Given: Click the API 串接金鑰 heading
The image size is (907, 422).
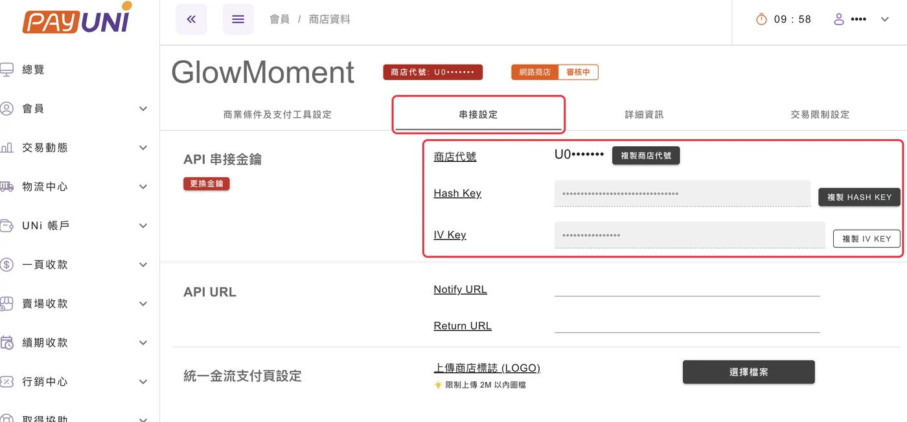Looking at the screenshot, I should (223, 159).
